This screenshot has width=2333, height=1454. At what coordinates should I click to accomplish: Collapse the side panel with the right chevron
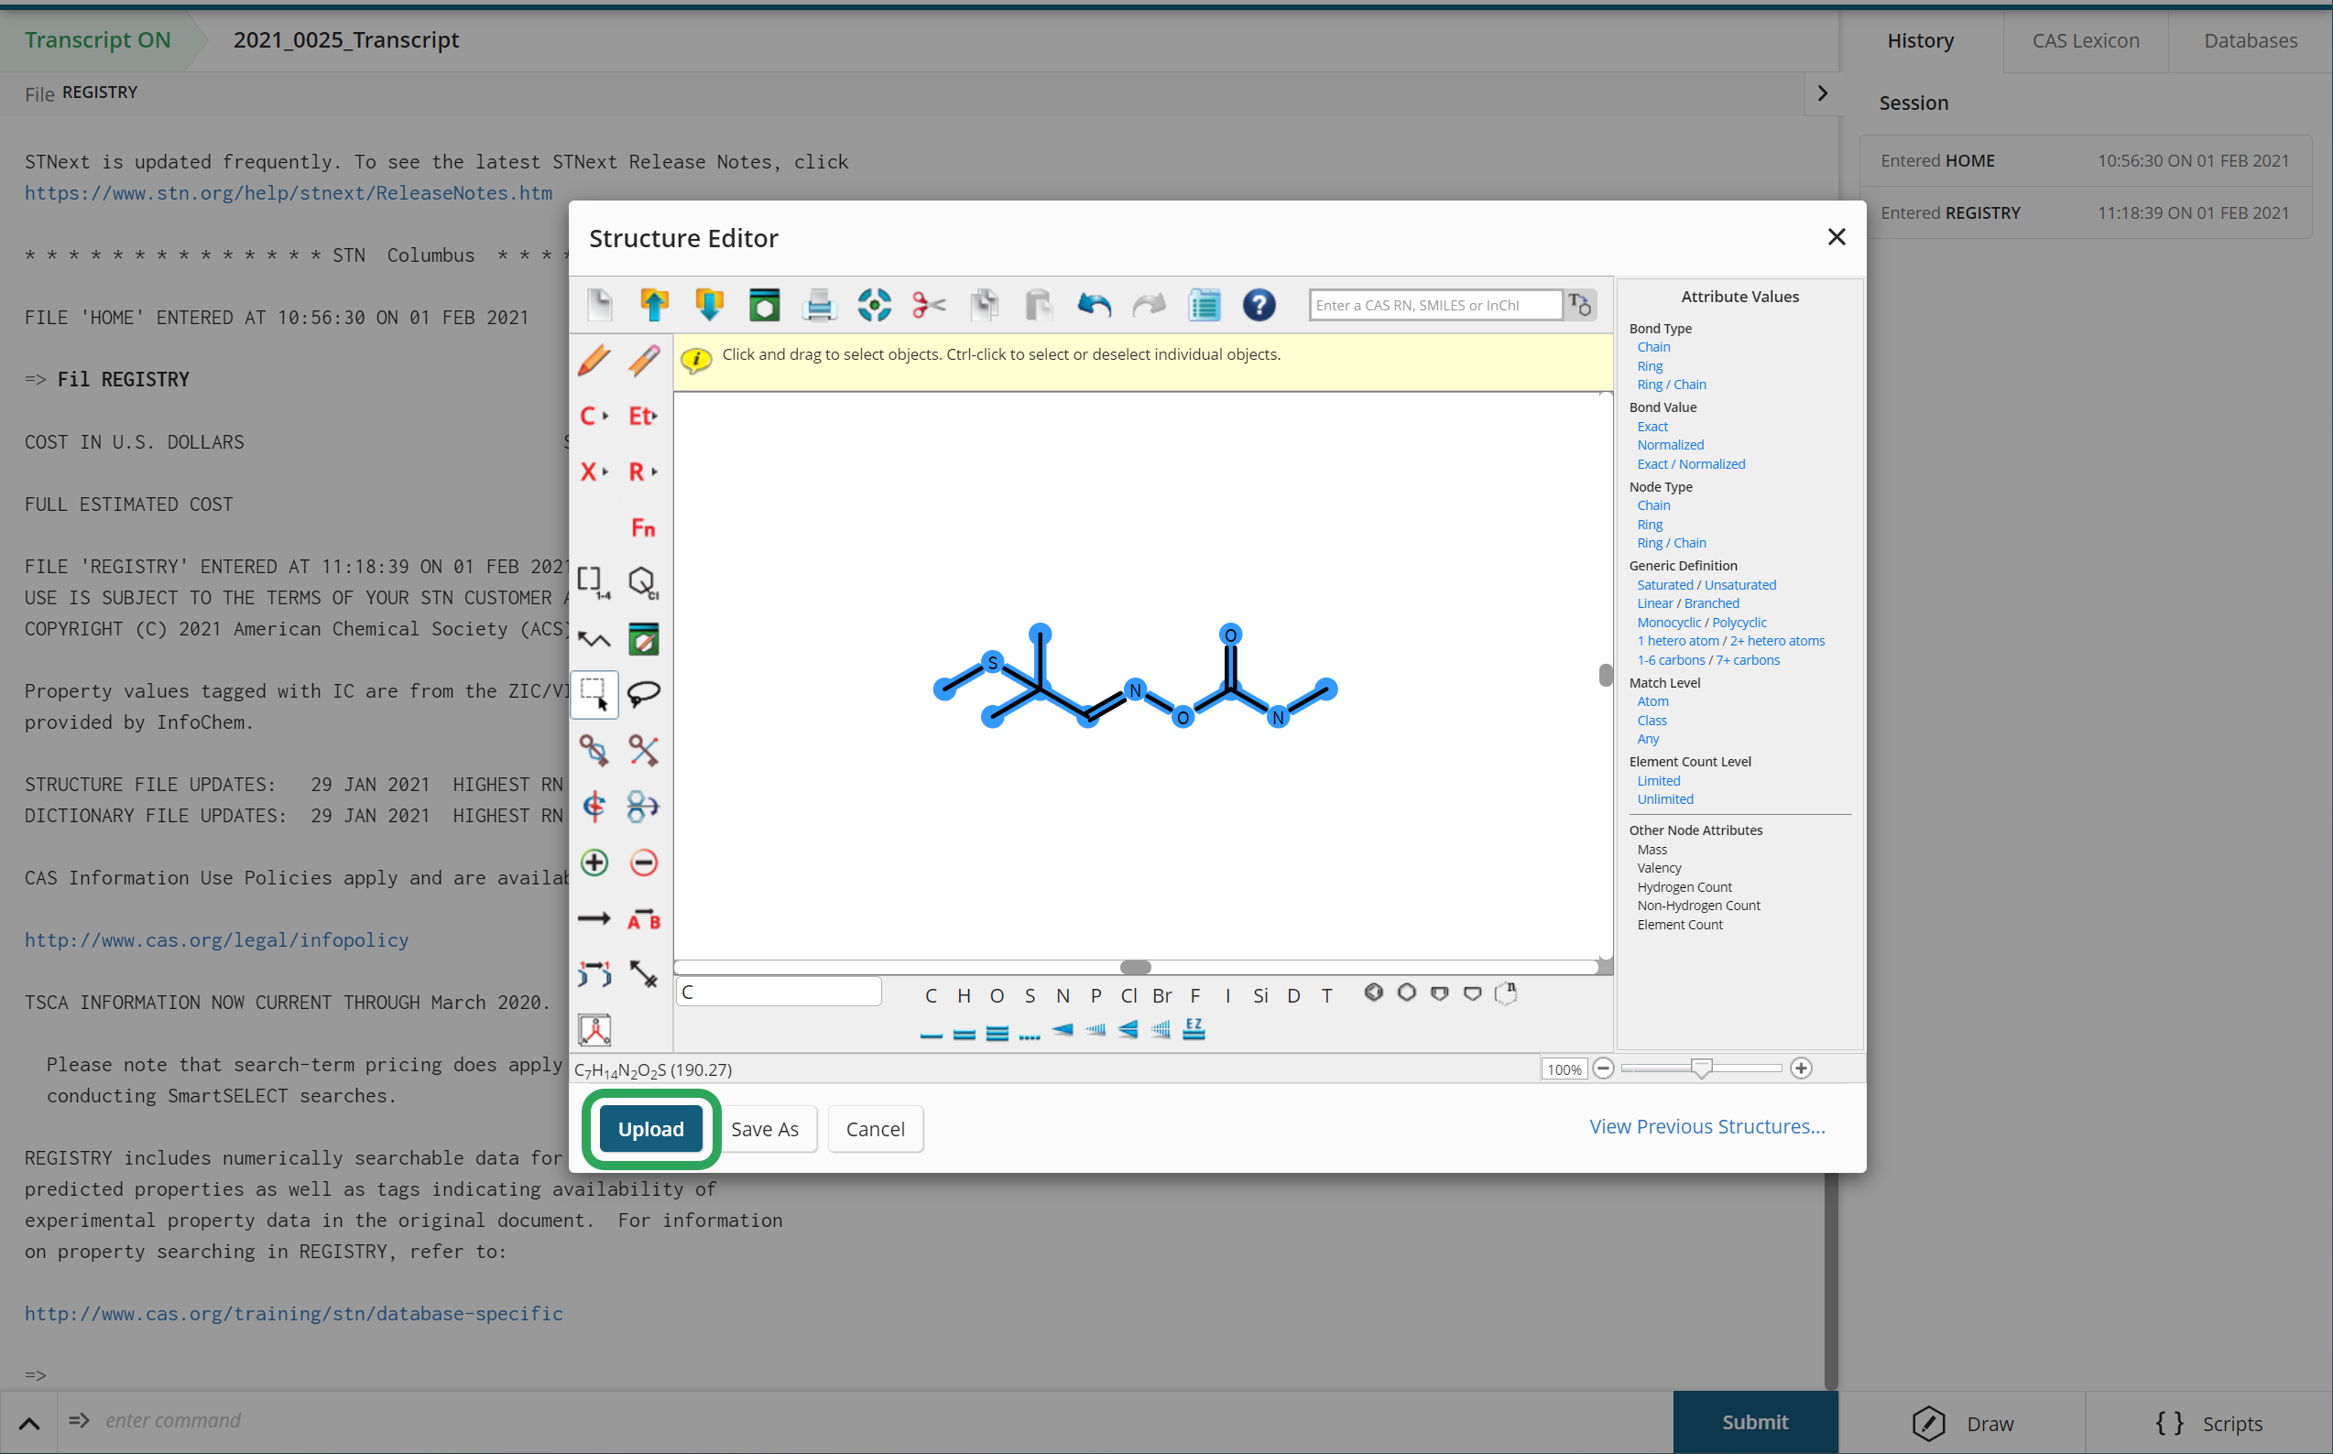pos(1822,93)
